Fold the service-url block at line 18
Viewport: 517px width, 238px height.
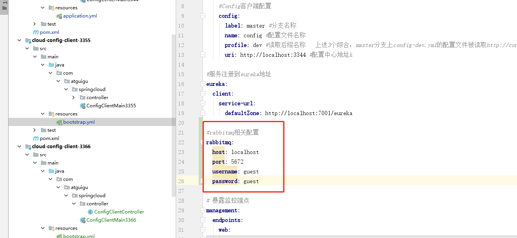(202, 103)
